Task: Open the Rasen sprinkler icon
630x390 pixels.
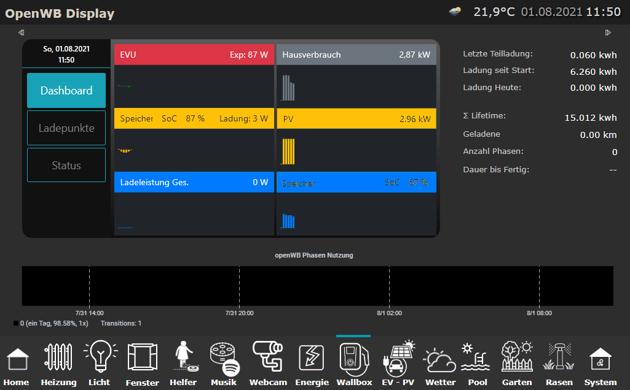Action: tap(559, 357)
